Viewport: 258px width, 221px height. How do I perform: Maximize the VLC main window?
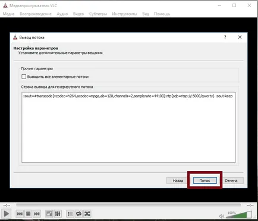click(x=234, y=5)
